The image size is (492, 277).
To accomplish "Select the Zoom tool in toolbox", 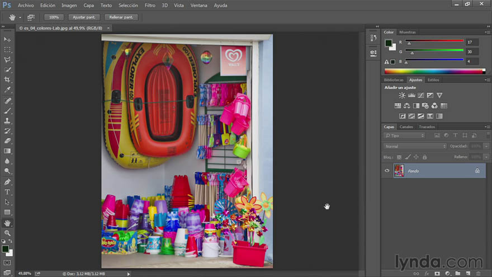I will coord(7,233).
